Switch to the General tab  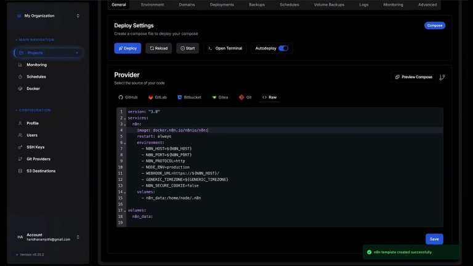click(119, 4)
